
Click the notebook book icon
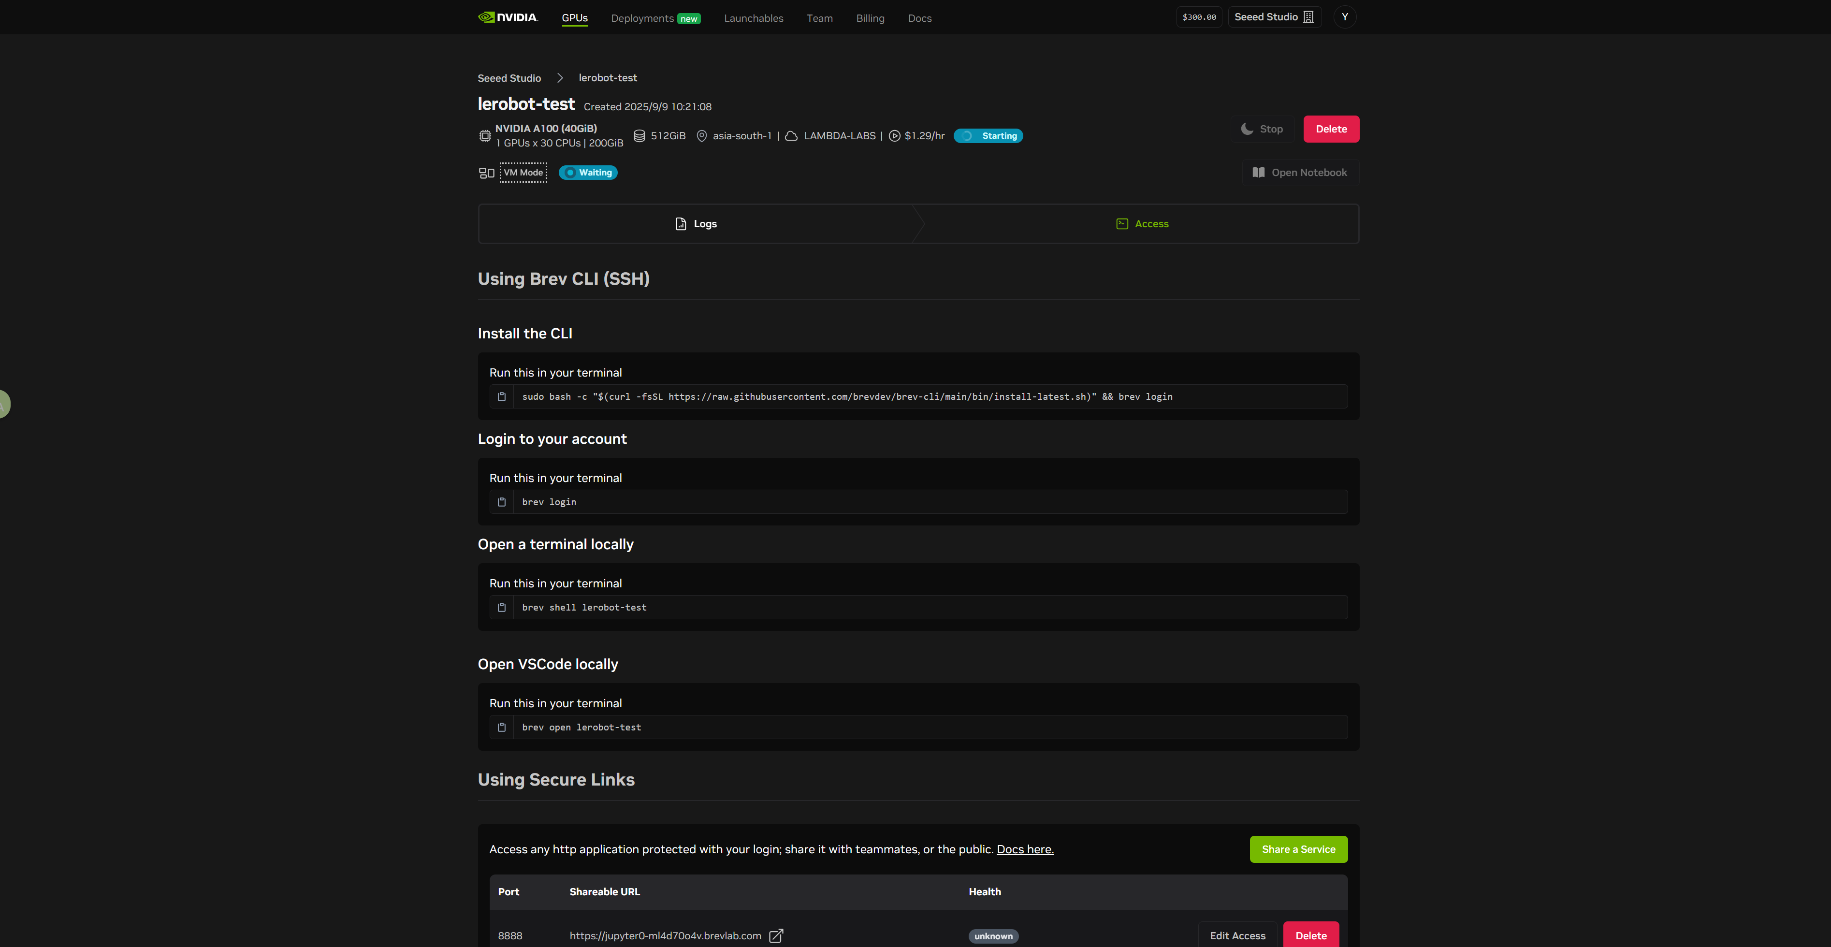click(1258, 173)
